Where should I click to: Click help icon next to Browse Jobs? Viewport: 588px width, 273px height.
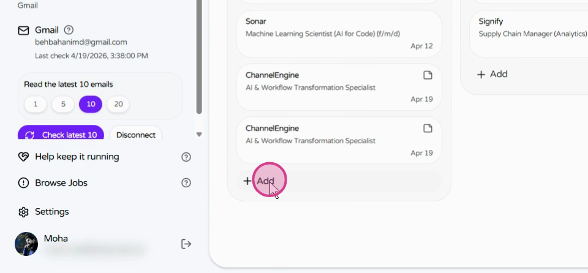(x=186, y=182)
